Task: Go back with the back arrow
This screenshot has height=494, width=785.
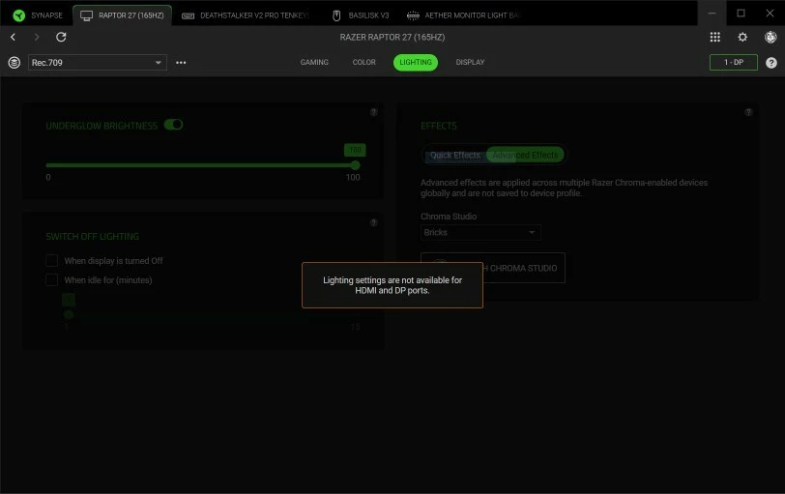Action: click(13, 37)
